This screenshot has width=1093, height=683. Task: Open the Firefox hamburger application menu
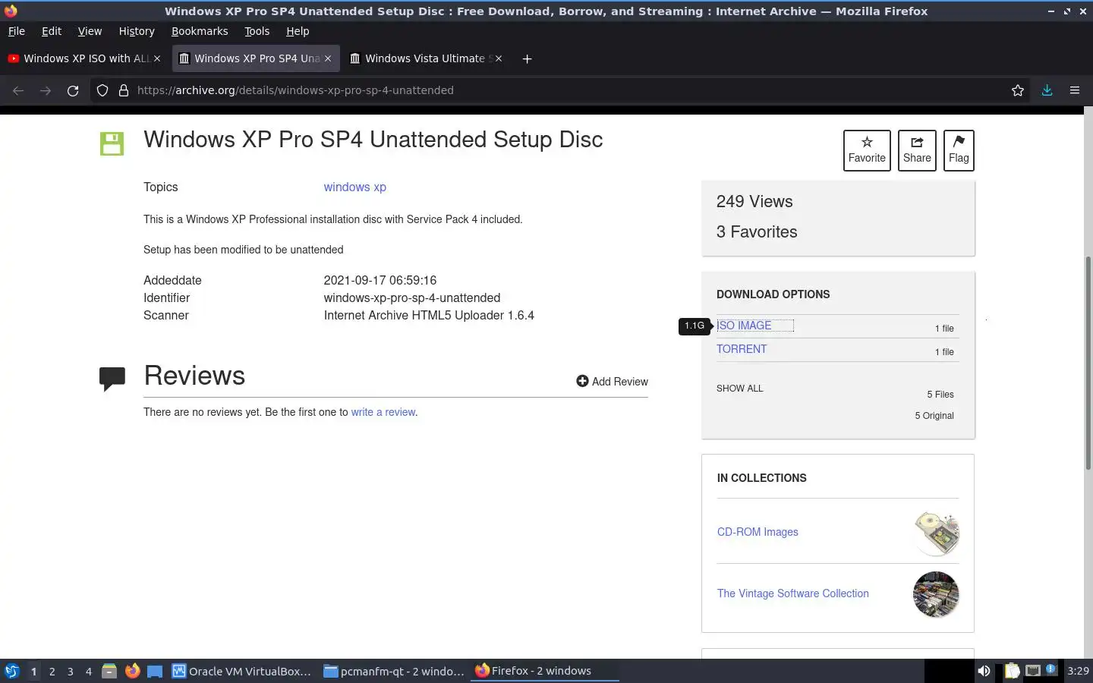pyautogui.click(x=1075, y=90)
